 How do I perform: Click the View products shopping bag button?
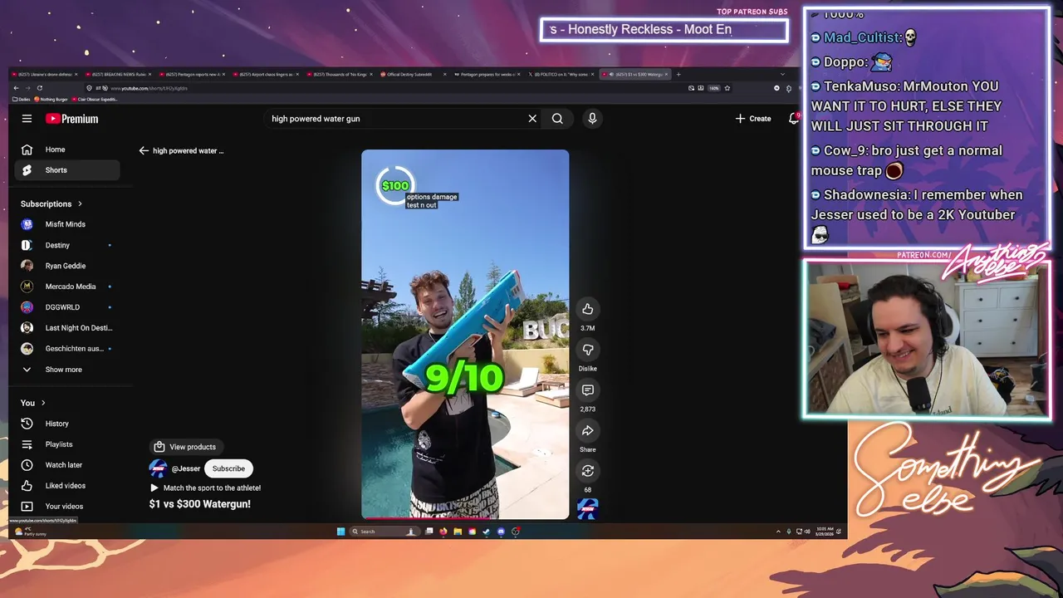(185, 447)
